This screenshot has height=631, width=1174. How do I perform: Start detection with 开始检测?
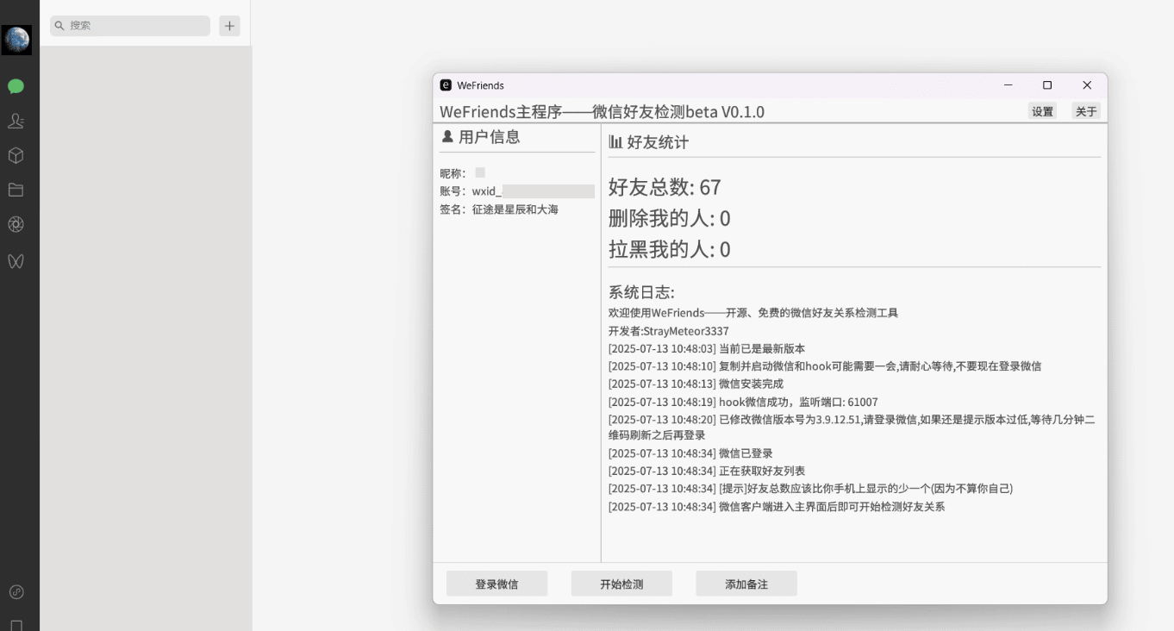[x=621, y=584]
